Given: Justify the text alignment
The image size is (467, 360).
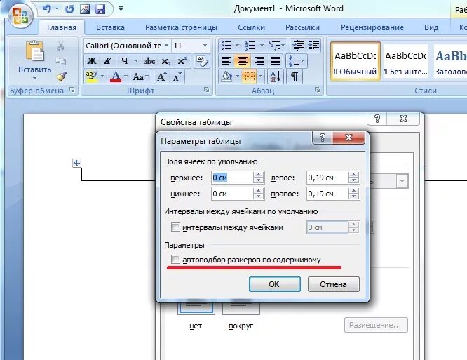Looking at the screenshot, I should (276, 61).
